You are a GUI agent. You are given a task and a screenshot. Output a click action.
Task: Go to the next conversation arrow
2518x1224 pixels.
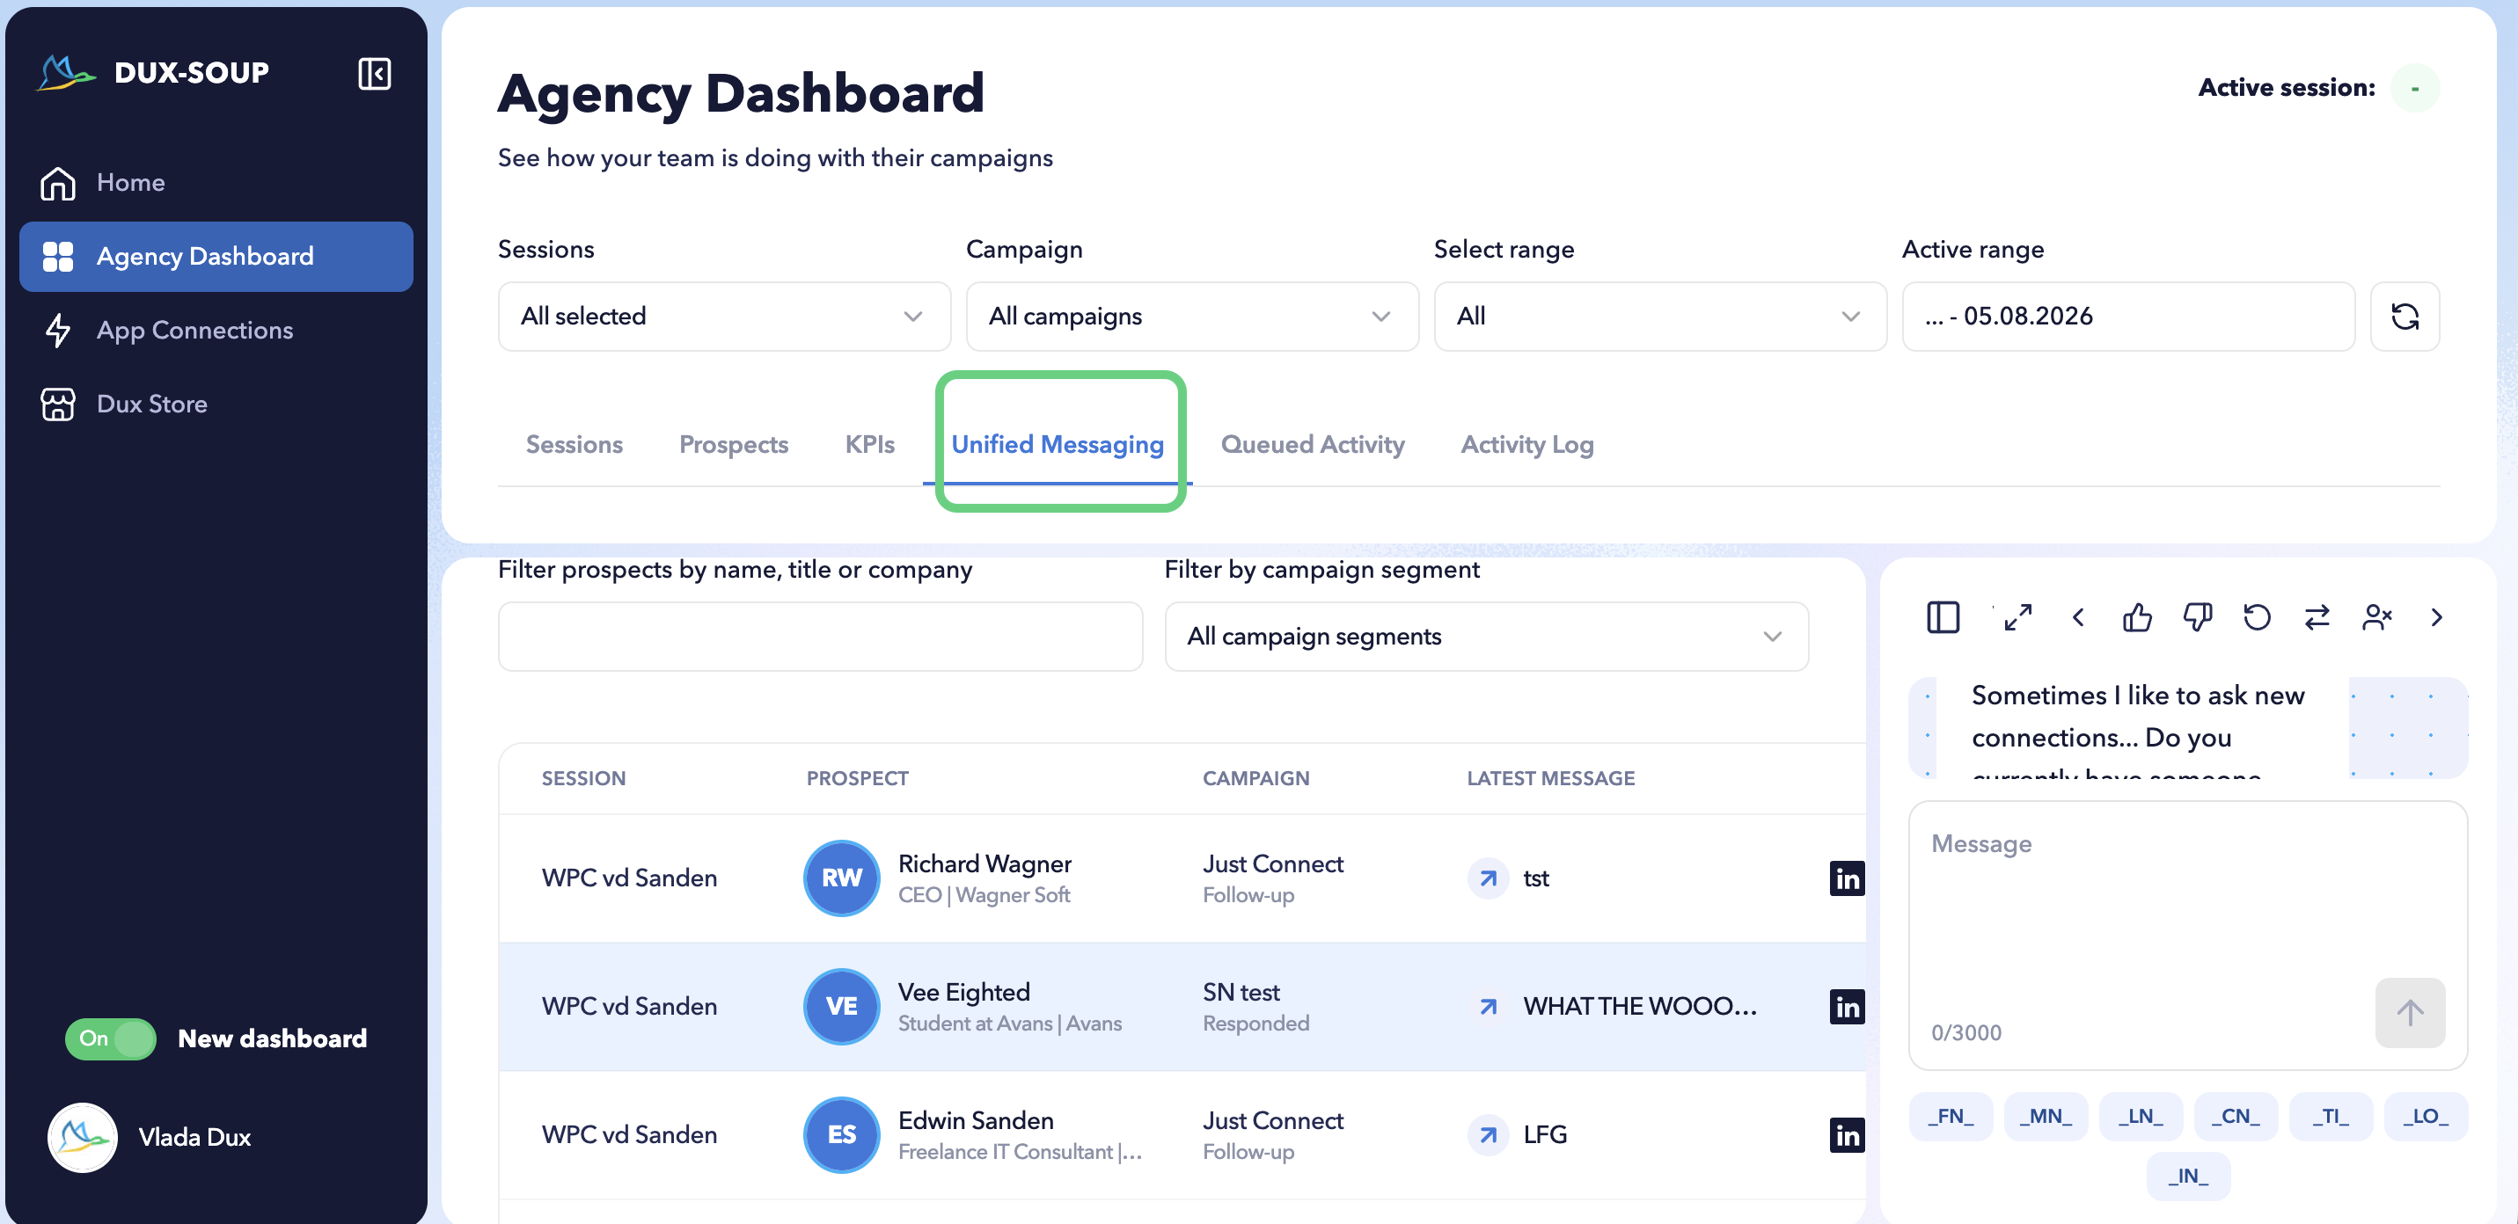[2436, 617]
